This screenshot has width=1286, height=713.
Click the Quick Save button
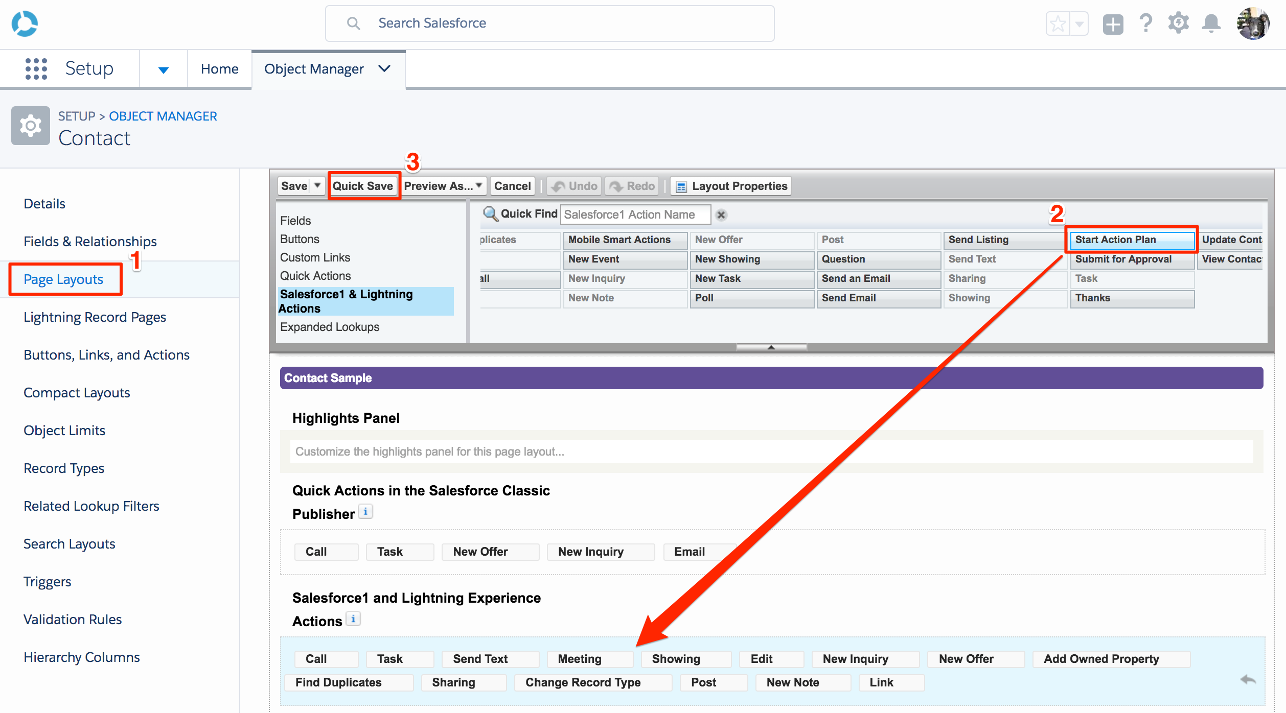(363, 186)
